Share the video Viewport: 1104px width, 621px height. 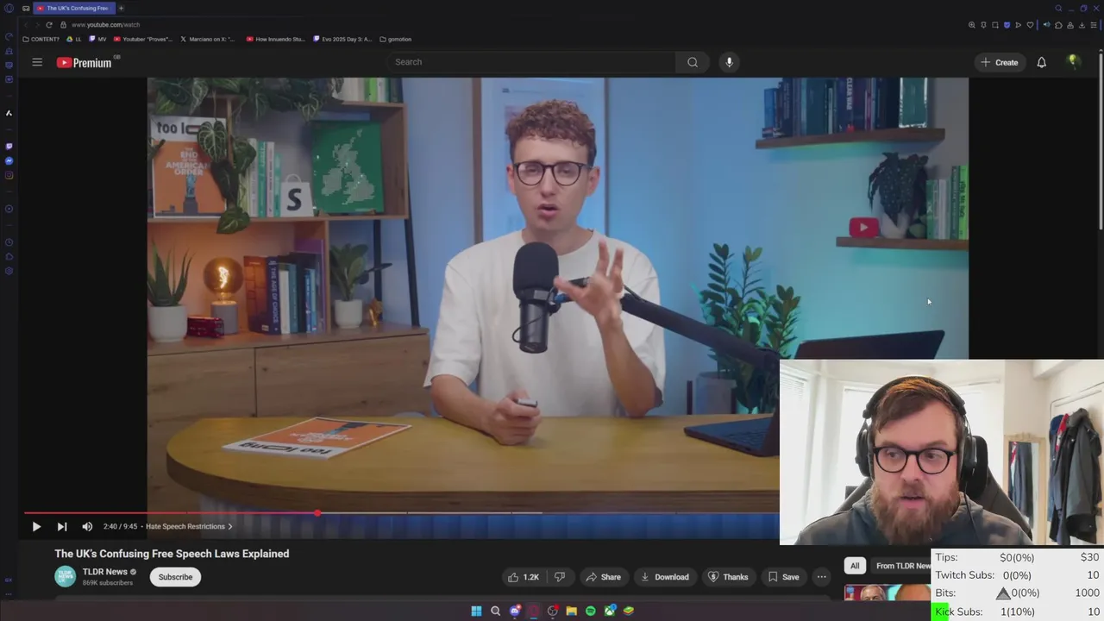tap(603, 577)
